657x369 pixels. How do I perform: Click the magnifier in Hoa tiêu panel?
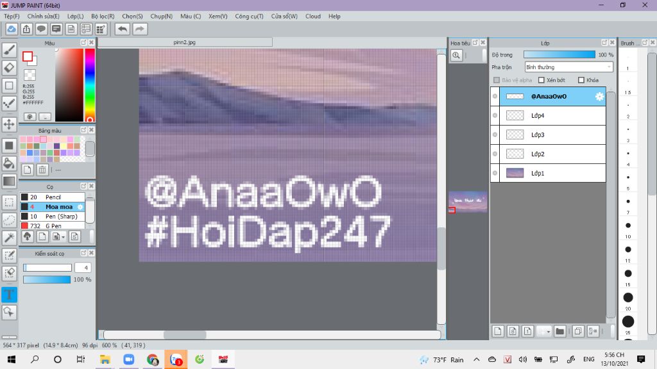tap(456, 55)
